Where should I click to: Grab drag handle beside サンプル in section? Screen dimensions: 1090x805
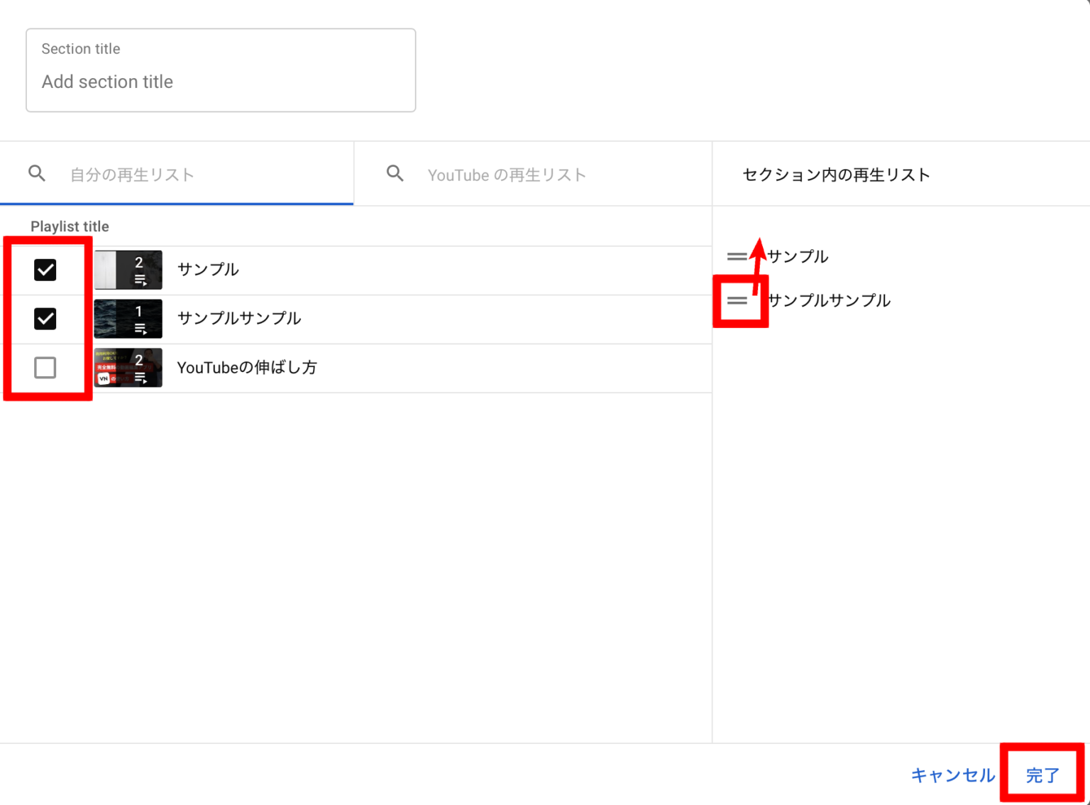click(x=737, y=256)
